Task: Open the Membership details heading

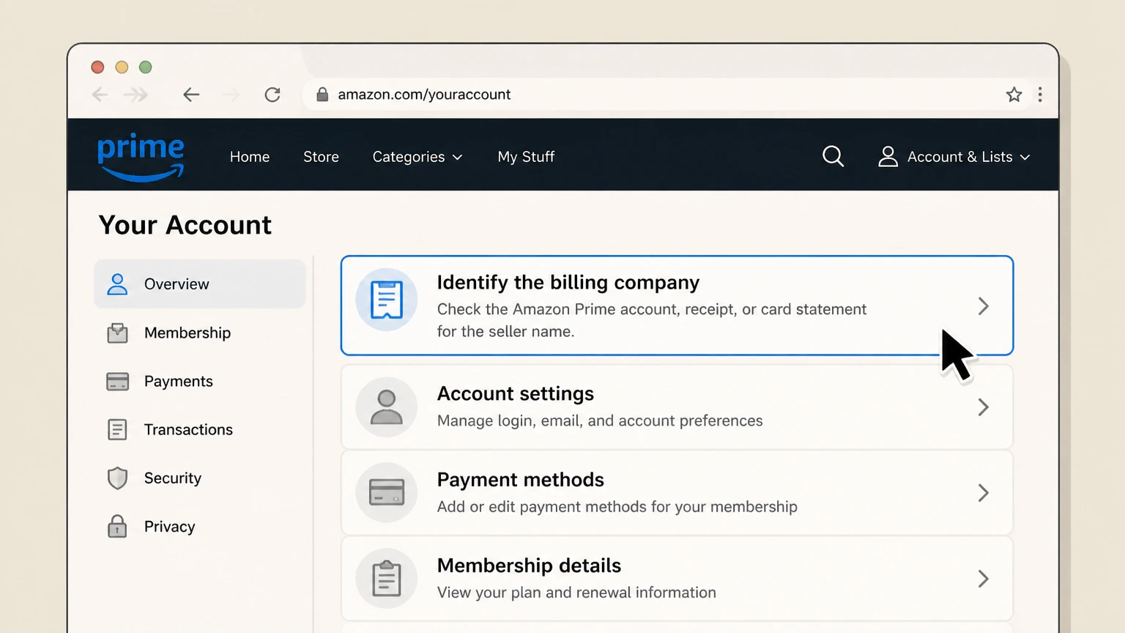Action: 529,566
